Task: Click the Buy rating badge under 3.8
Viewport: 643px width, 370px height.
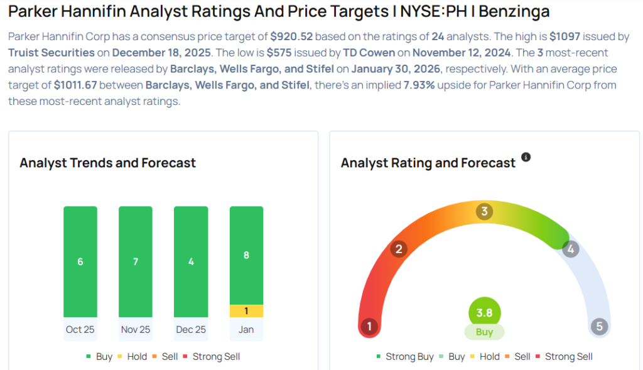Action: click(x=484, y=332)
